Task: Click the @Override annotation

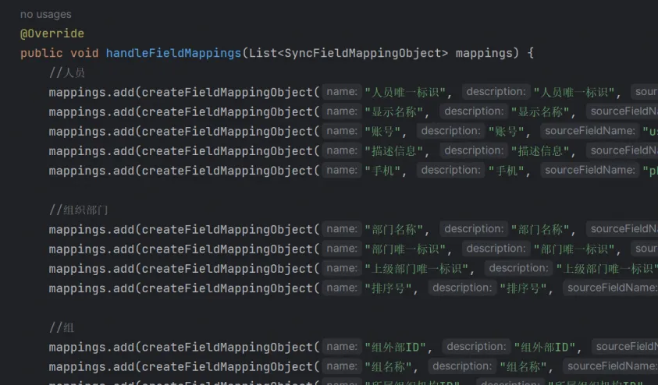Action: 52,34
